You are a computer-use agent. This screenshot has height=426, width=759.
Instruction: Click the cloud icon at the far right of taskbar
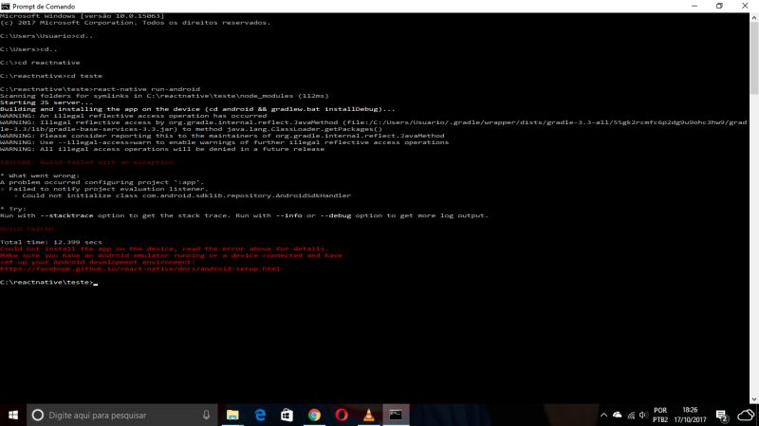746,415
